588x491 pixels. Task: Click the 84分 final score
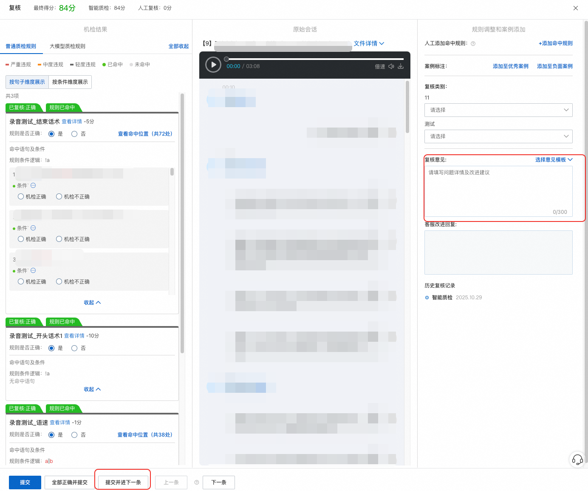67,8
